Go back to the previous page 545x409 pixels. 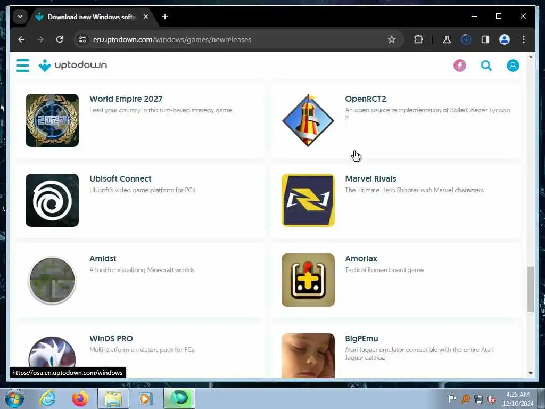21,39
